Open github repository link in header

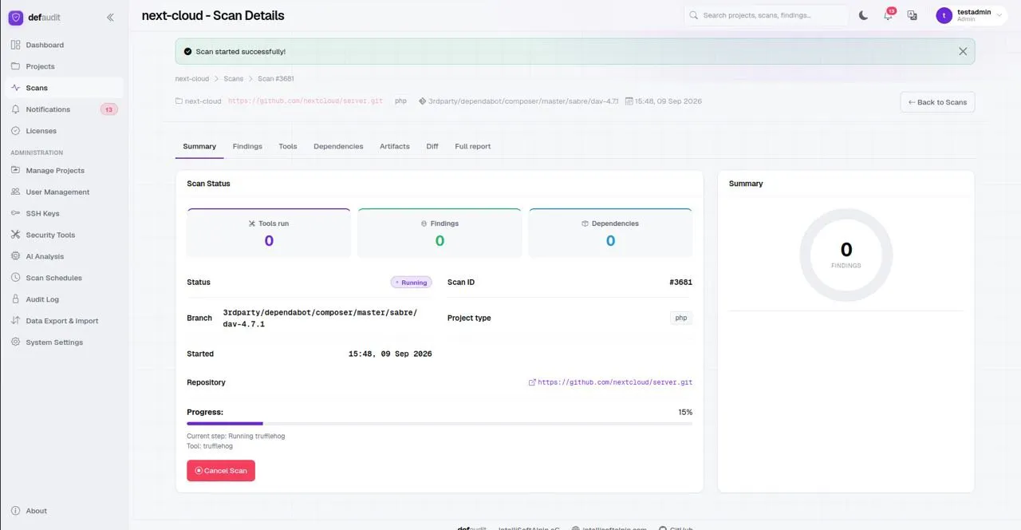pos(306,101)
